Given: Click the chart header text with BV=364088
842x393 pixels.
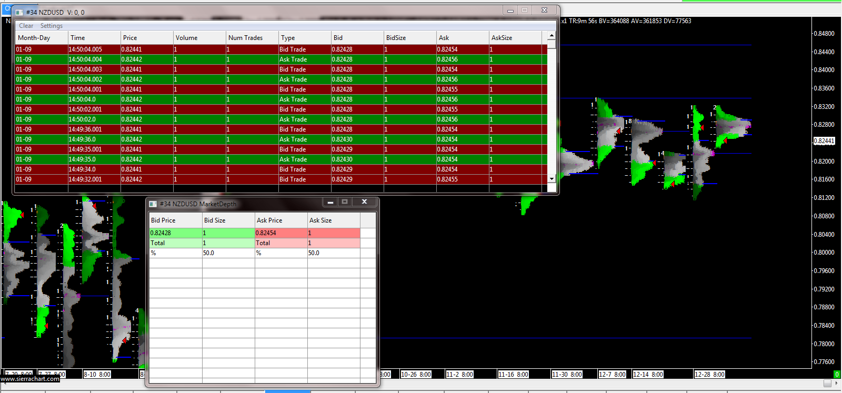Looking at the screenshot, I should pos(626,21).
